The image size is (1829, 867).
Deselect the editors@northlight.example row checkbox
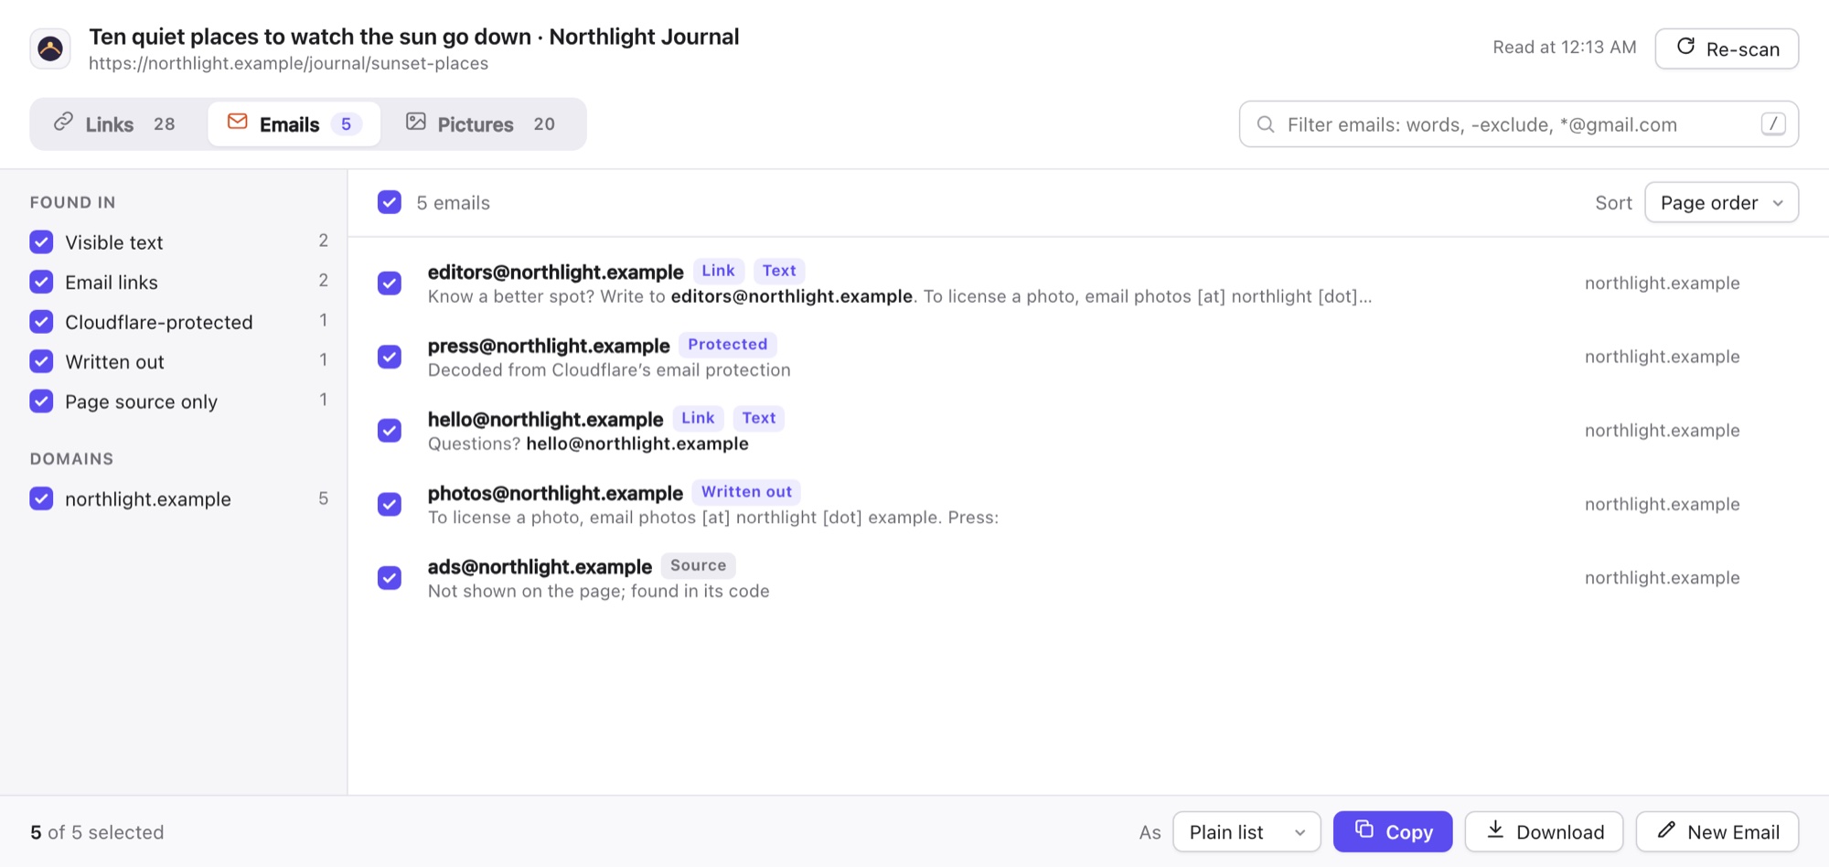[390, 284]
